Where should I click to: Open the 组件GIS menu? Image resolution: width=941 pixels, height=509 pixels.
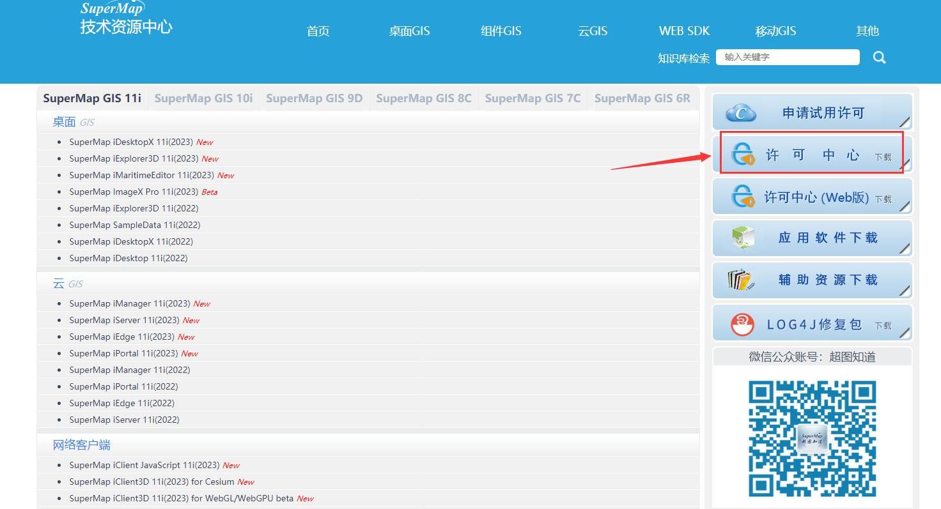point(501,31)
